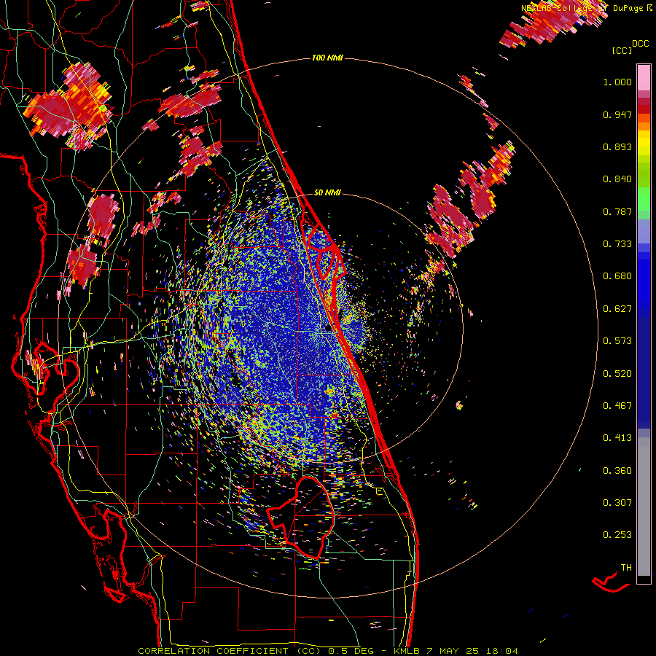656x656 pixels.
Task: Click the NEXLAB-College of DuPage credit text
Action: coord(587,8)
